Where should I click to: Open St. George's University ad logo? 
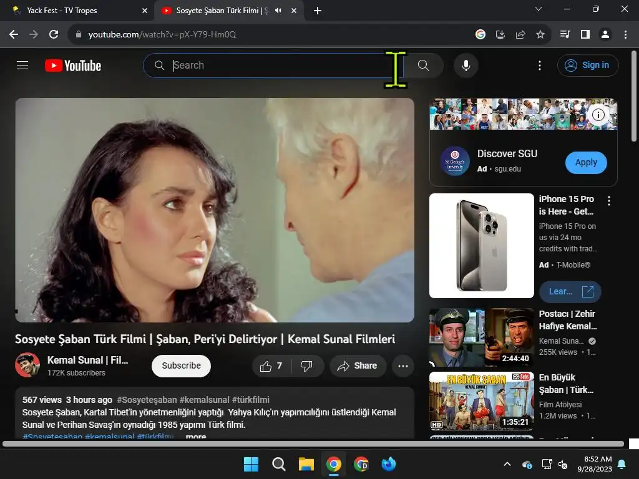(x=455, y=162)
